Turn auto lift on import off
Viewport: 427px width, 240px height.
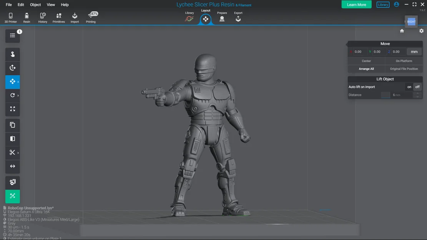tap(417, 87)
